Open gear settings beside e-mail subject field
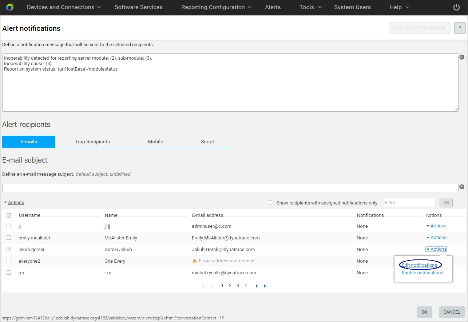Image resolution: width=468 pixels, height=322 pixels. (x=462, y=187)
